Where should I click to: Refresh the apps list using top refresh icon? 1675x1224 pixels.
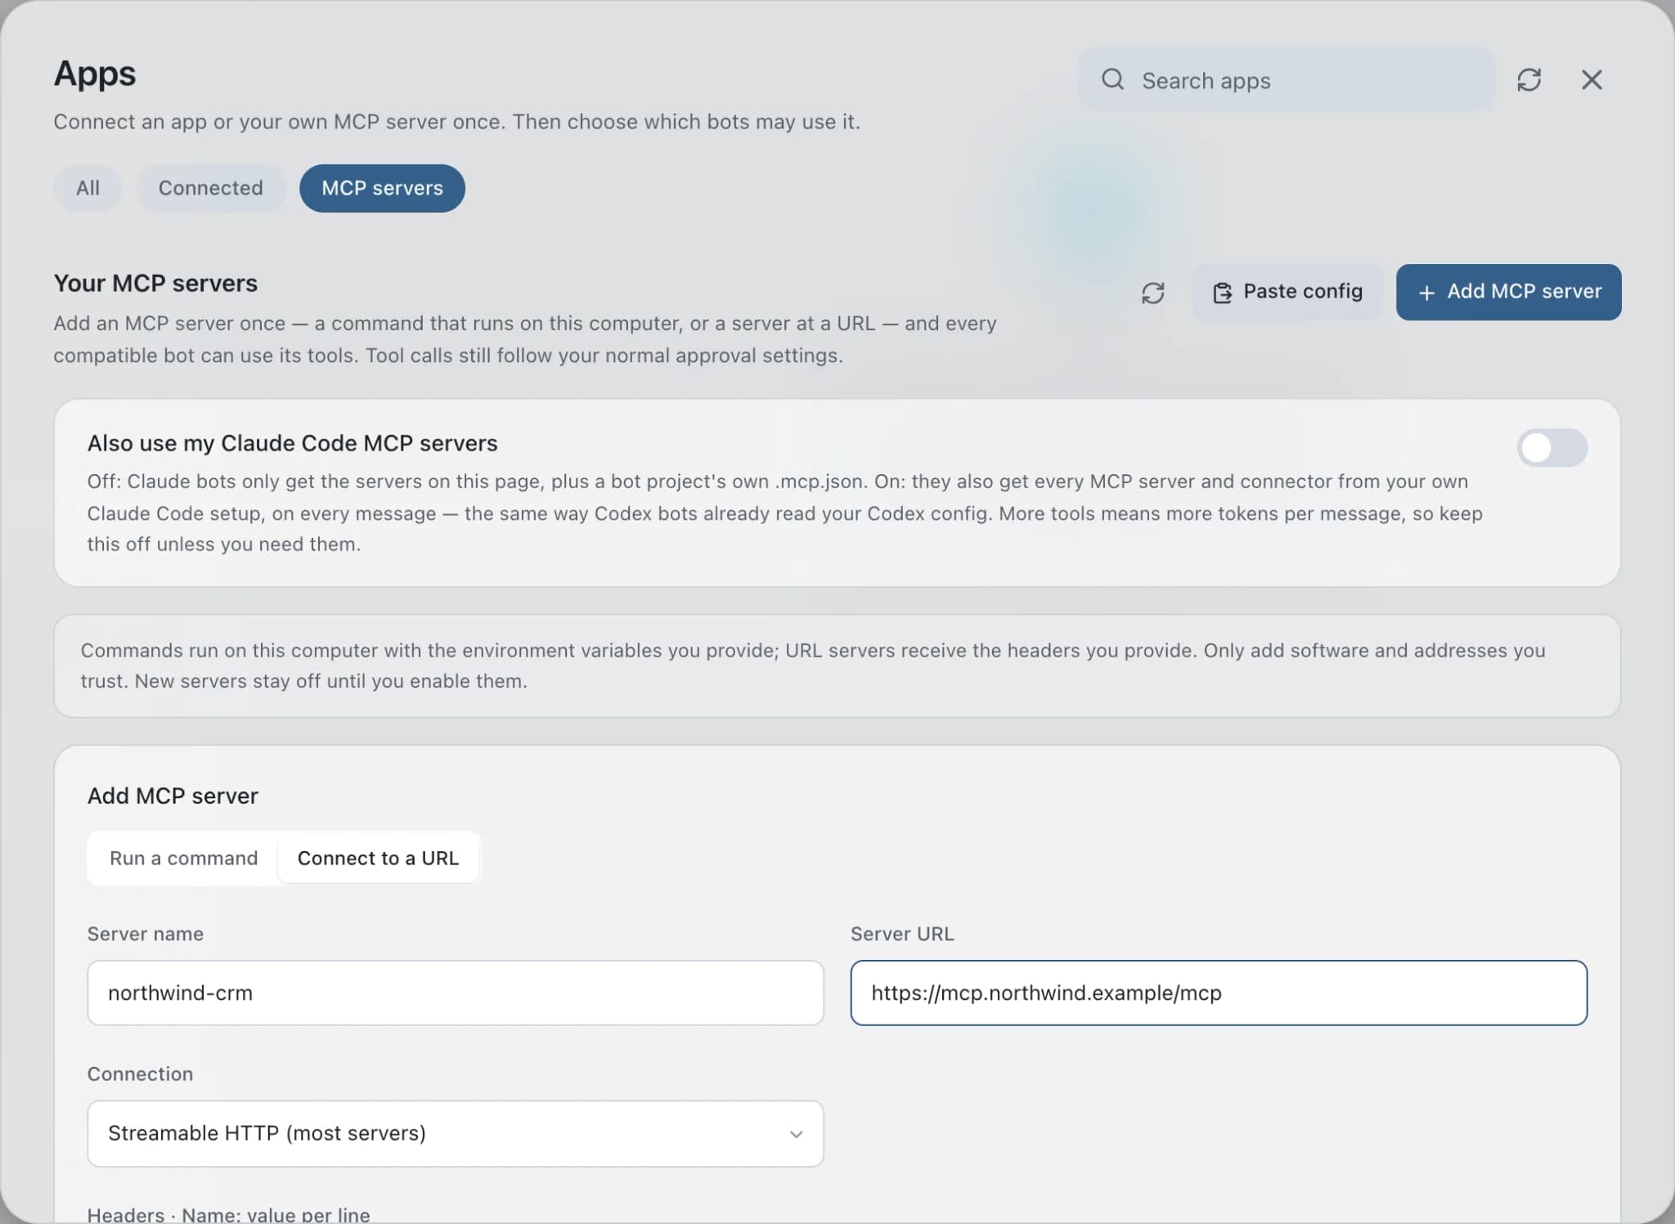coord(1529,79)
